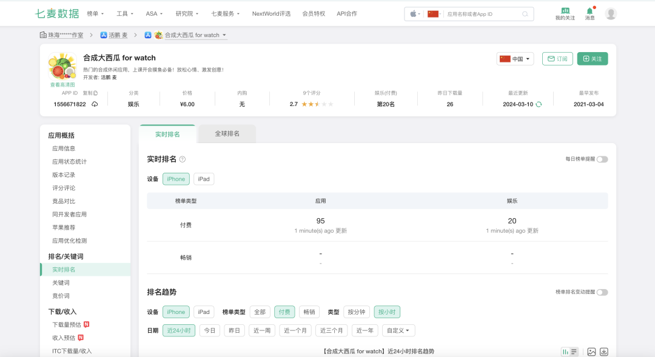The image size is (655, 357).
Task: Open NextWorld评选 page
Action: click(x=271, y=14)
